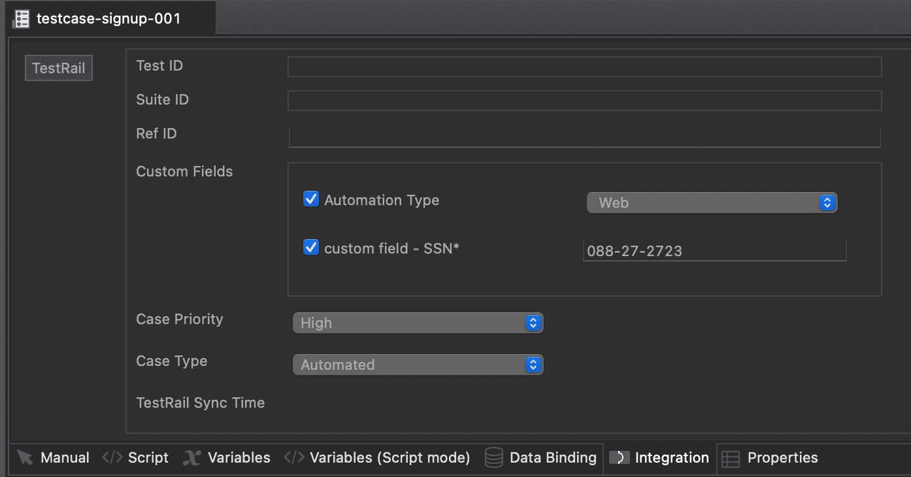
Task: Click into the Ref ID field
Action: (584, 137)
